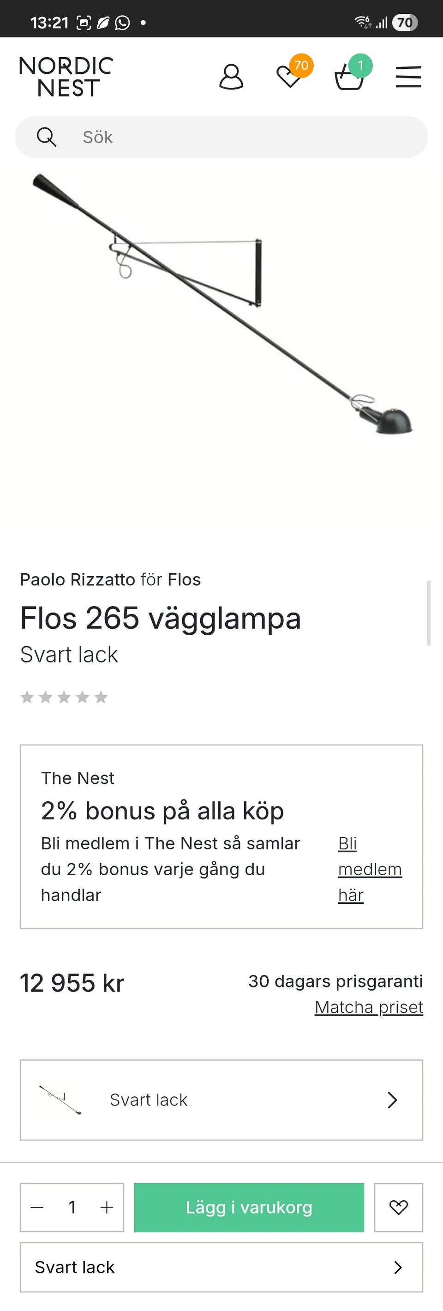Click the chevron on the variant selector
Image resolution: width=443 pixels, height=1311 pixels.
pyautogui.click(x=392, y=1100)
